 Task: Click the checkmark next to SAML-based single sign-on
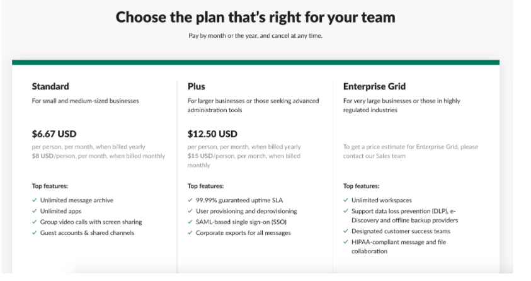(x=190, y=222)
